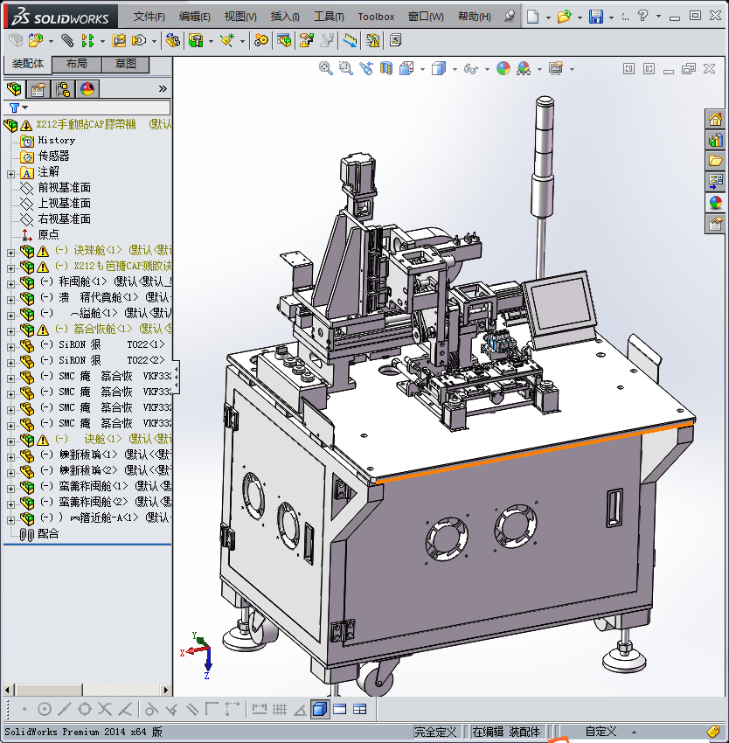Expand the FeatureManager tabs overflow chevron
The height and width of the screenshot is (743, 729).
tap(163, 89)
